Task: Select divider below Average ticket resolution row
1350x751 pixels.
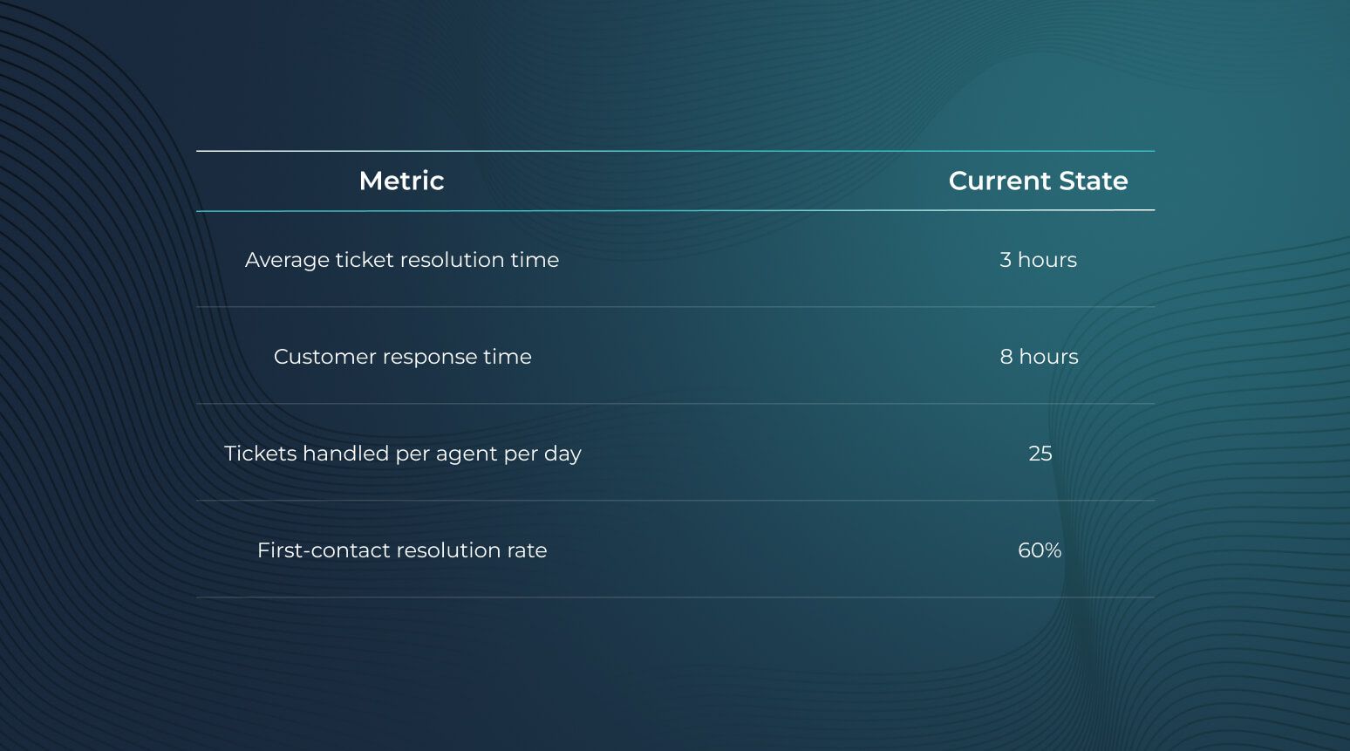Action: pos(675,307)
